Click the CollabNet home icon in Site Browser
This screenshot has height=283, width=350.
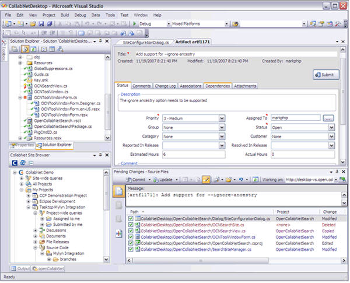pyautogui.click(x=15, y=163)
